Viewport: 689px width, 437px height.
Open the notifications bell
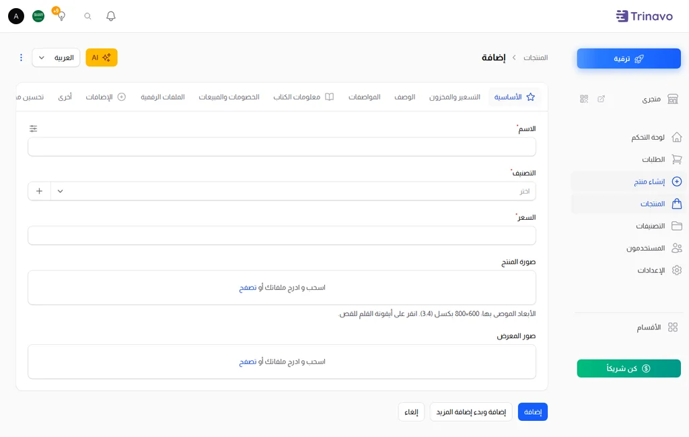[111, 16]
